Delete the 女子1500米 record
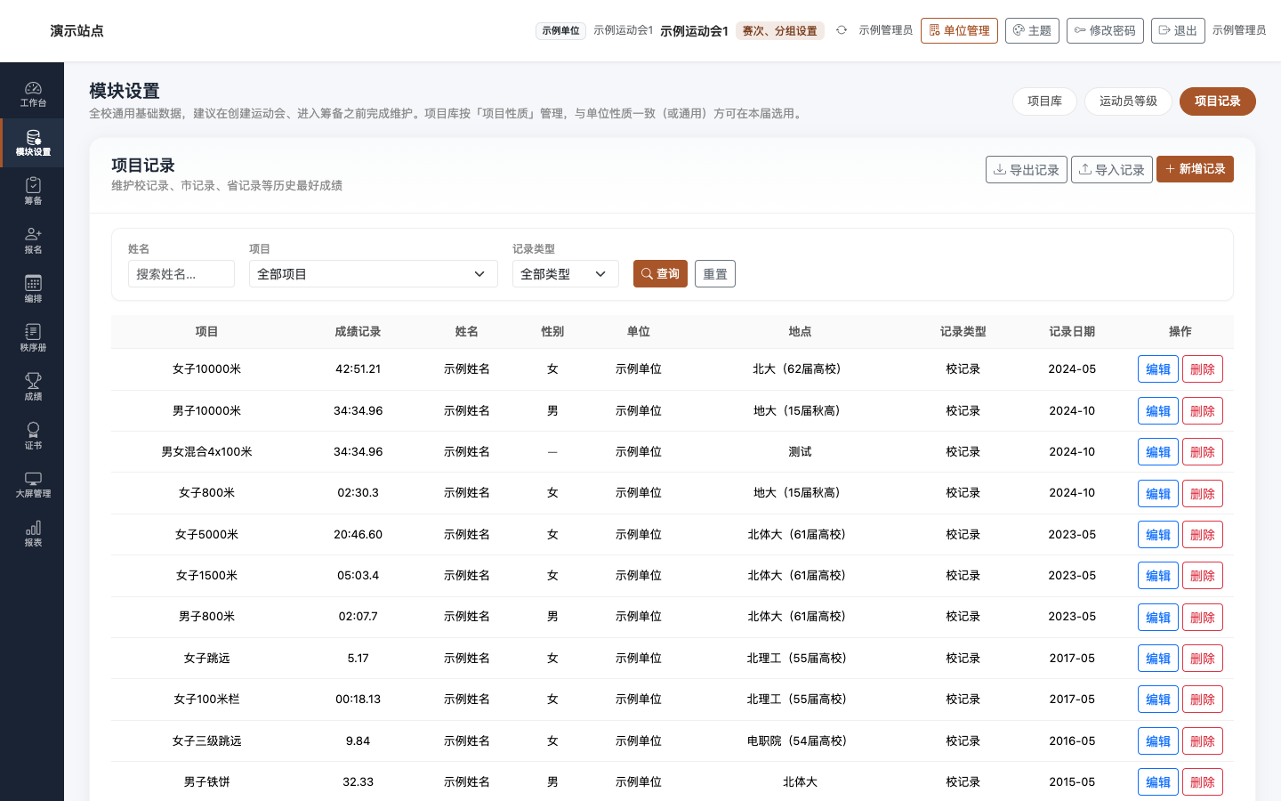 1203,576
